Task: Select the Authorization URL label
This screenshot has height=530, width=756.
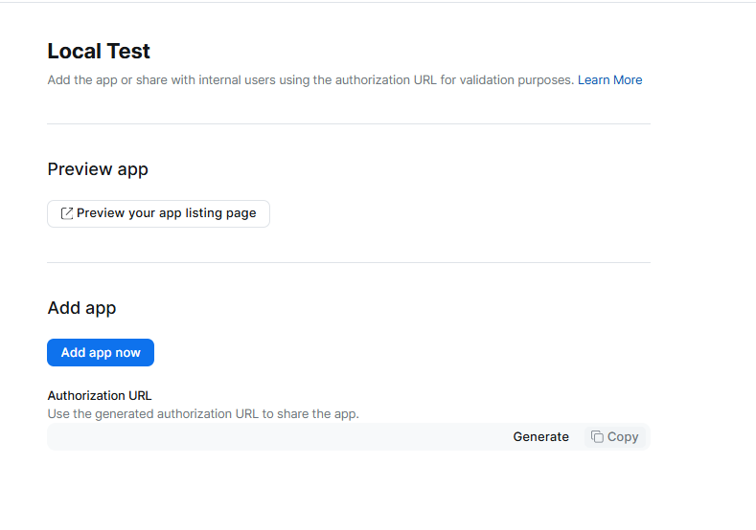Action: pos(100,395)
